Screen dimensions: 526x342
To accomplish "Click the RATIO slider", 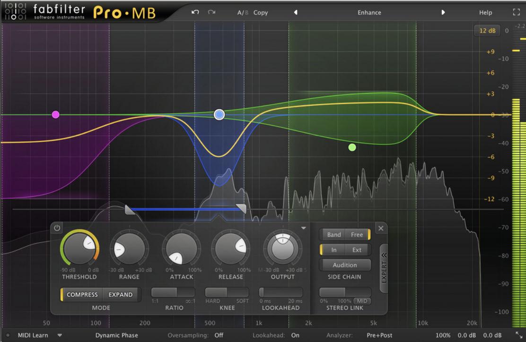I will pos(173,292).
